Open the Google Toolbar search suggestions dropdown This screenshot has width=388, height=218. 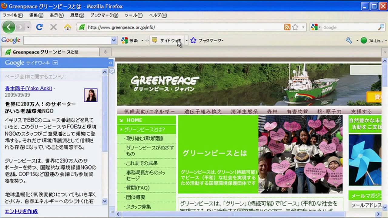[x=114, y=40]
